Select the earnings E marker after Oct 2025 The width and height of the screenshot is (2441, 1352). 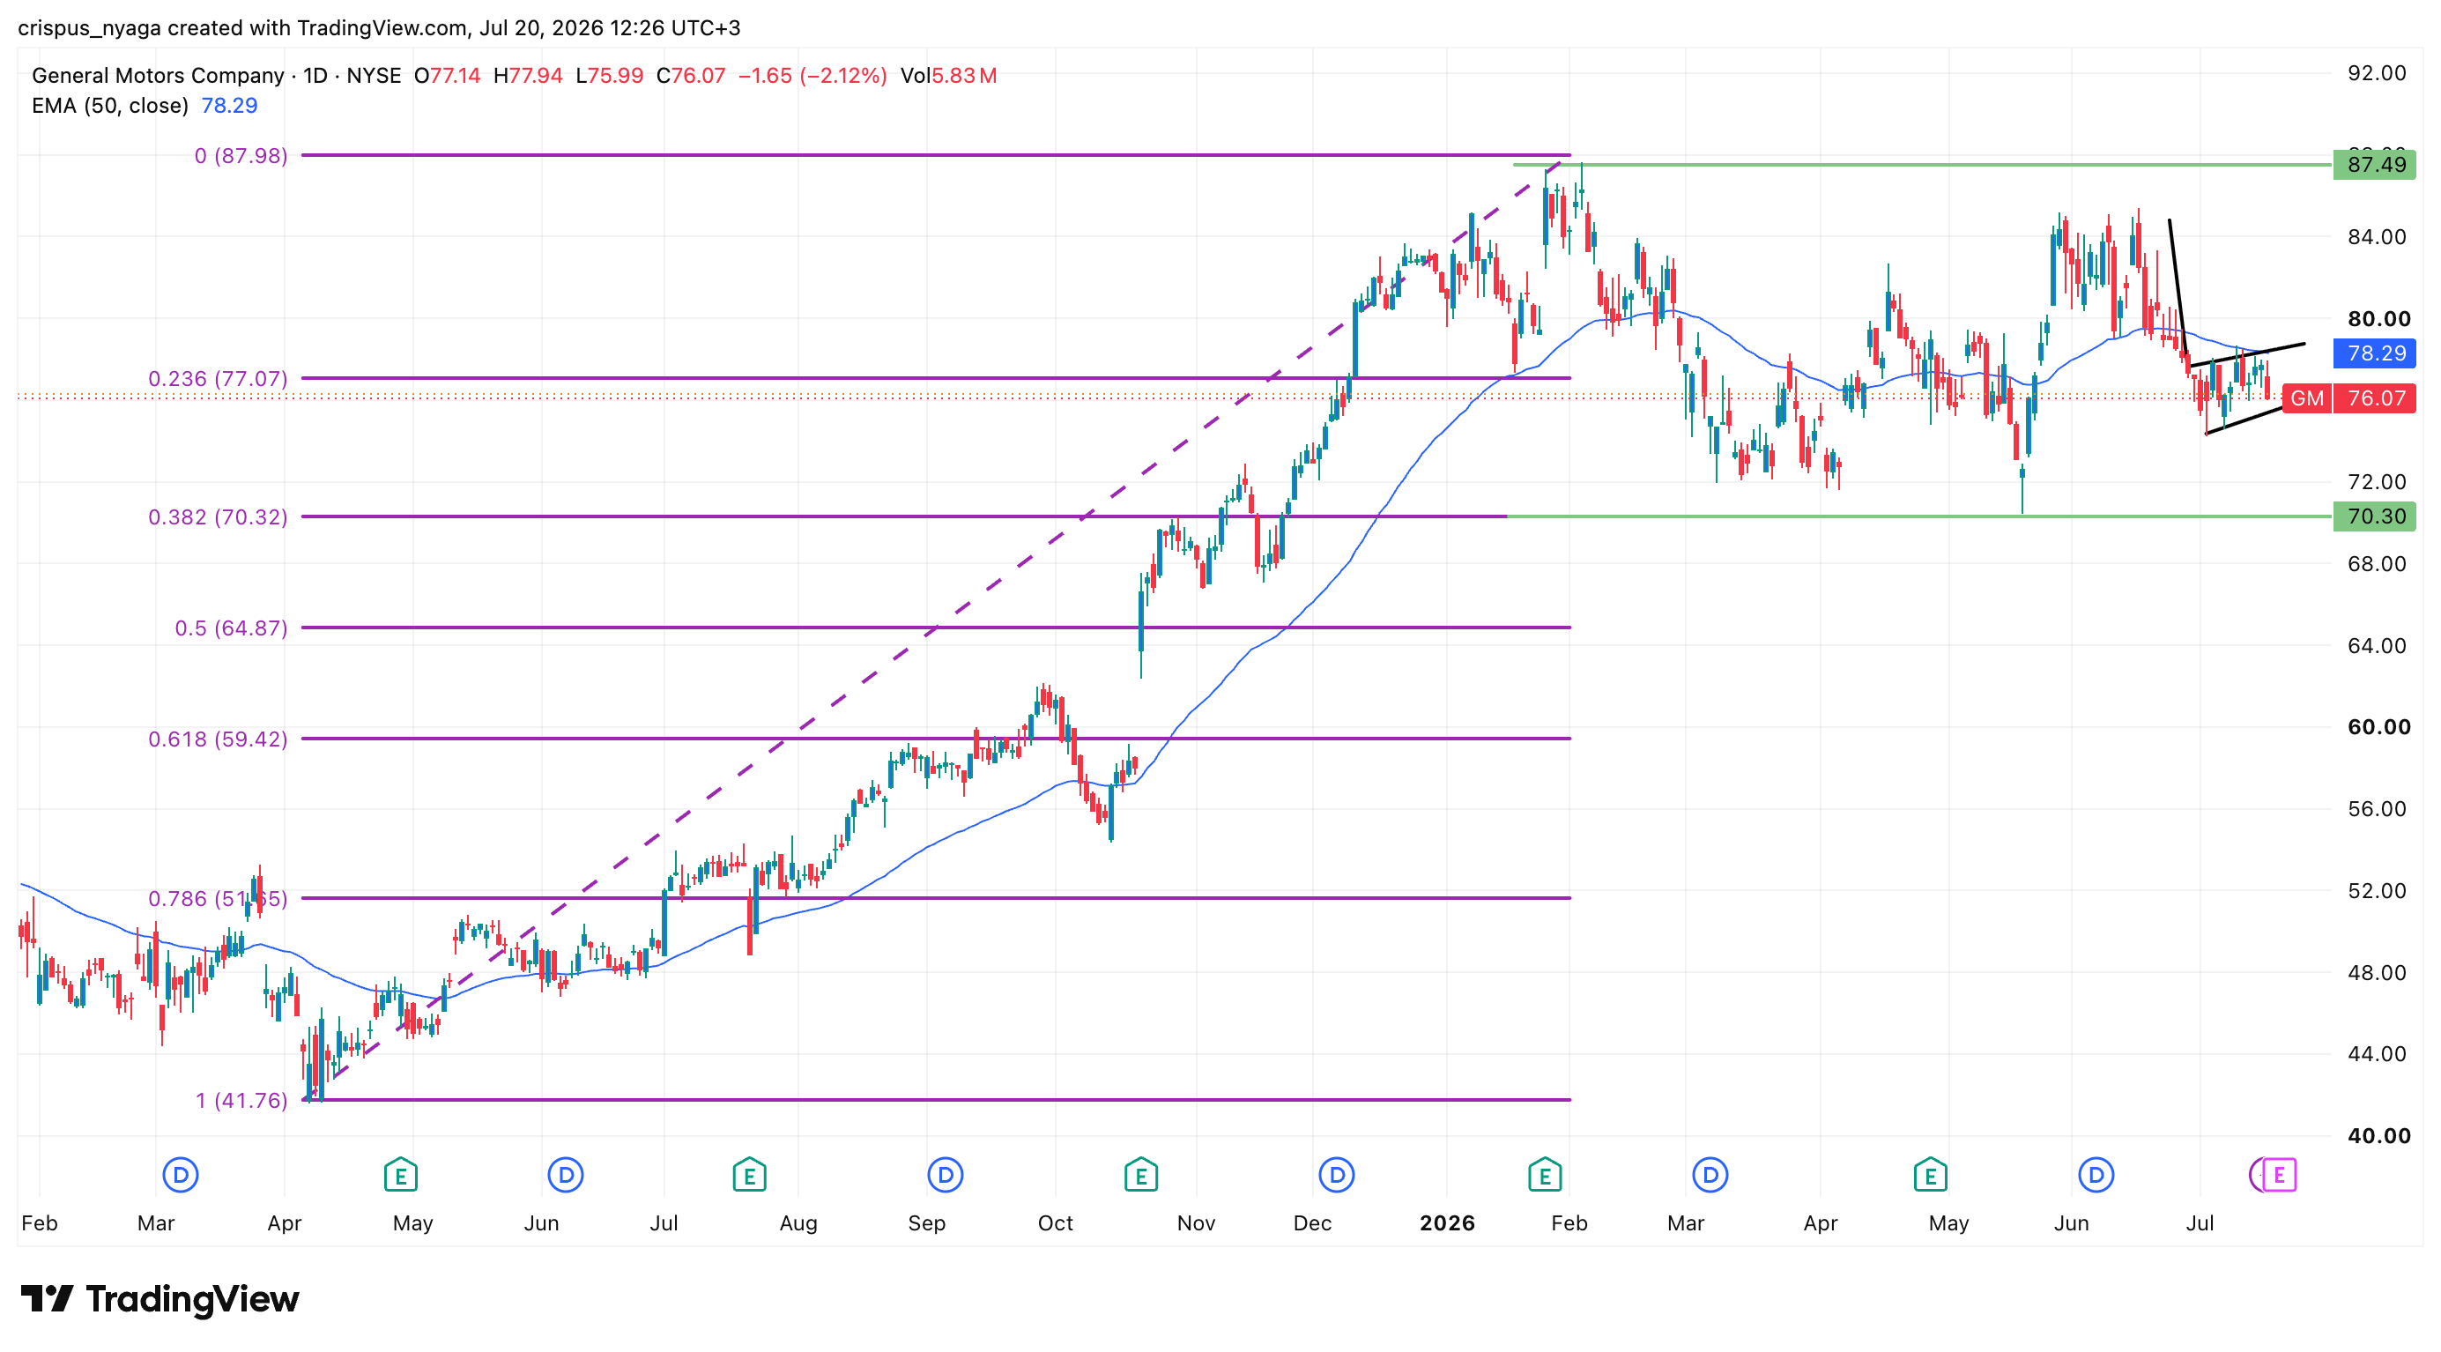[x=1141, y=1175]
